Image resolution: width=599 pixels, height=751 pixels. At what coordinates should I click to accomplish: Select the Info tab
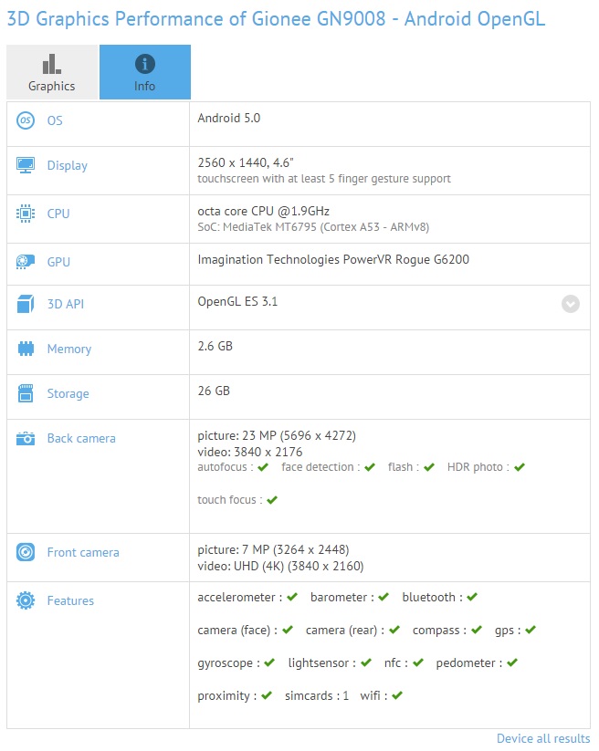coord(144,72)
